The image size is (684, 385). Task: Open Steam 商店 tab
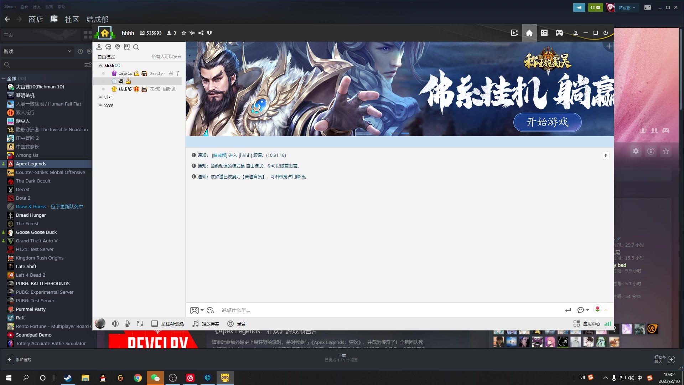(x=36, y=19)
